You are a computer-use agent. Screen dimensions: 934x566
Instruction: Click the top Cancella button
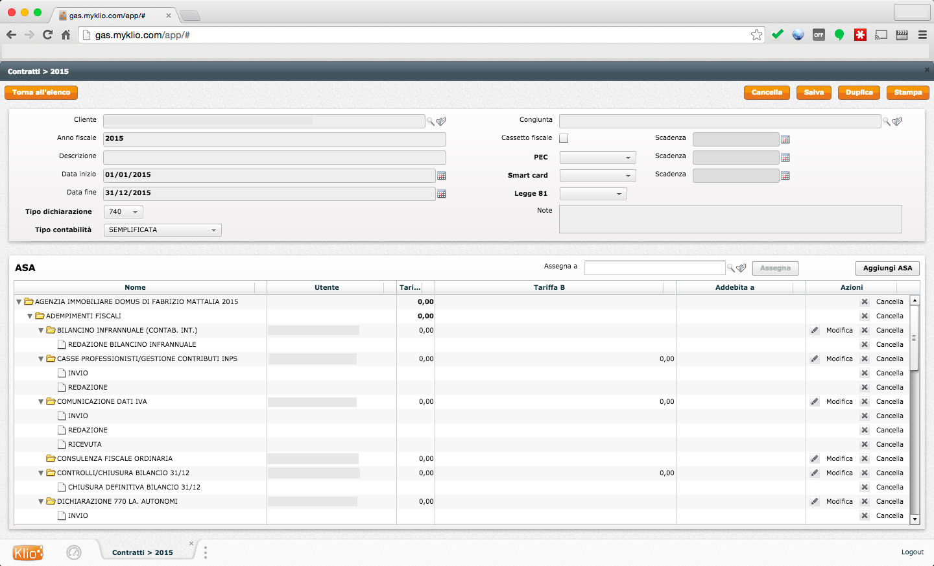point(767,93)
